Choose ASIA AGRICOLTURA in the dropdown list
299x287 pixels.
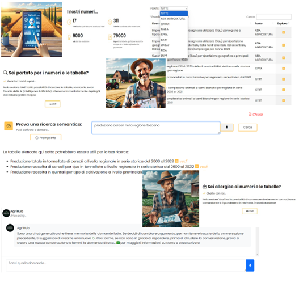[173, 19]
